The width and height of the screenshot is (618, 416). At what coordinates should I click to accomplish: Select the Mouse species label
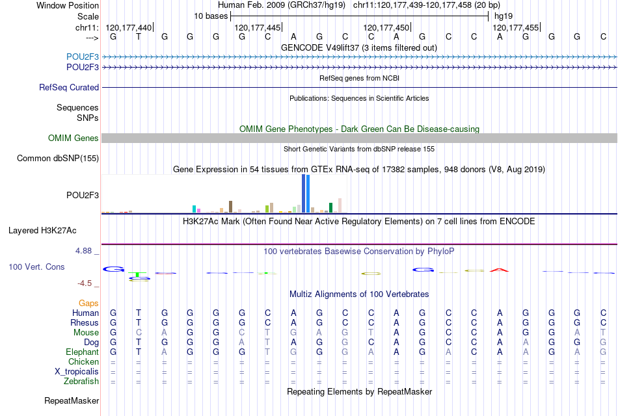point(87,333)
